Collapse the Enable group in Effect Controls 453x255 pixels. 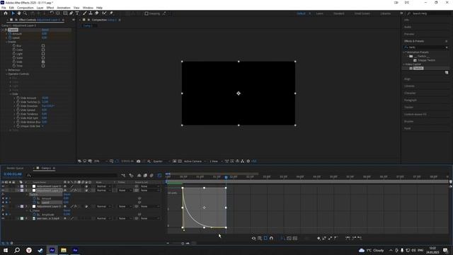coord(6,42)
